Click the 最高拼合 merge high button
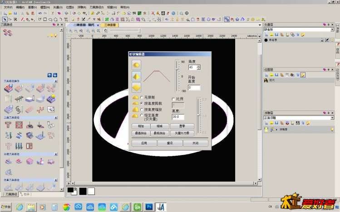Screen dimensions: 340x212 point(141,133)
